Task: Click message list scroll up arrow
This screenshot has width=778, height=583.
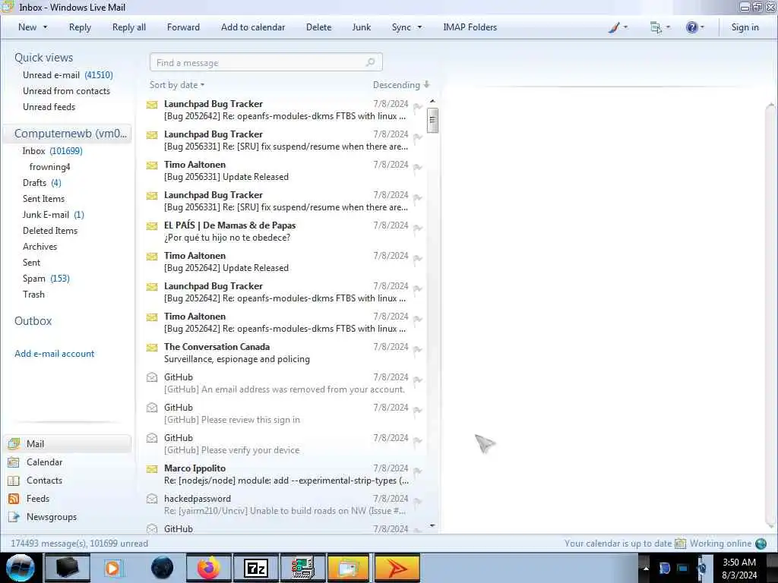Action: [x=432, y=101]
